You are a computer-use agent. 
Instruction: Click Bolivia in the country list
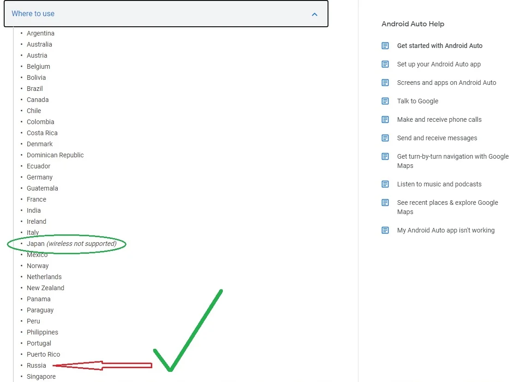pyautogui.click(x=36, y=78)
